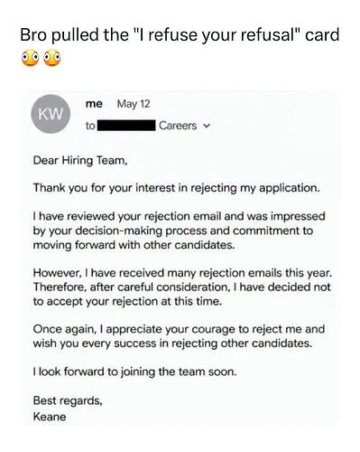The image size is (360, 452).
Task: Click the 'to accept your rejection at this time' line
Action: [x=127, y=301]
